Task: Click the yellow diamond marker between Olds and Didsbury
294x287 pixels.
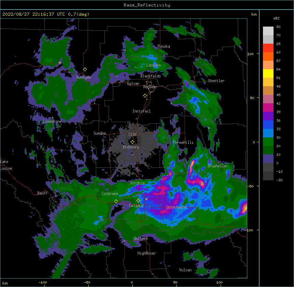Action: click(x=132, y=142)
